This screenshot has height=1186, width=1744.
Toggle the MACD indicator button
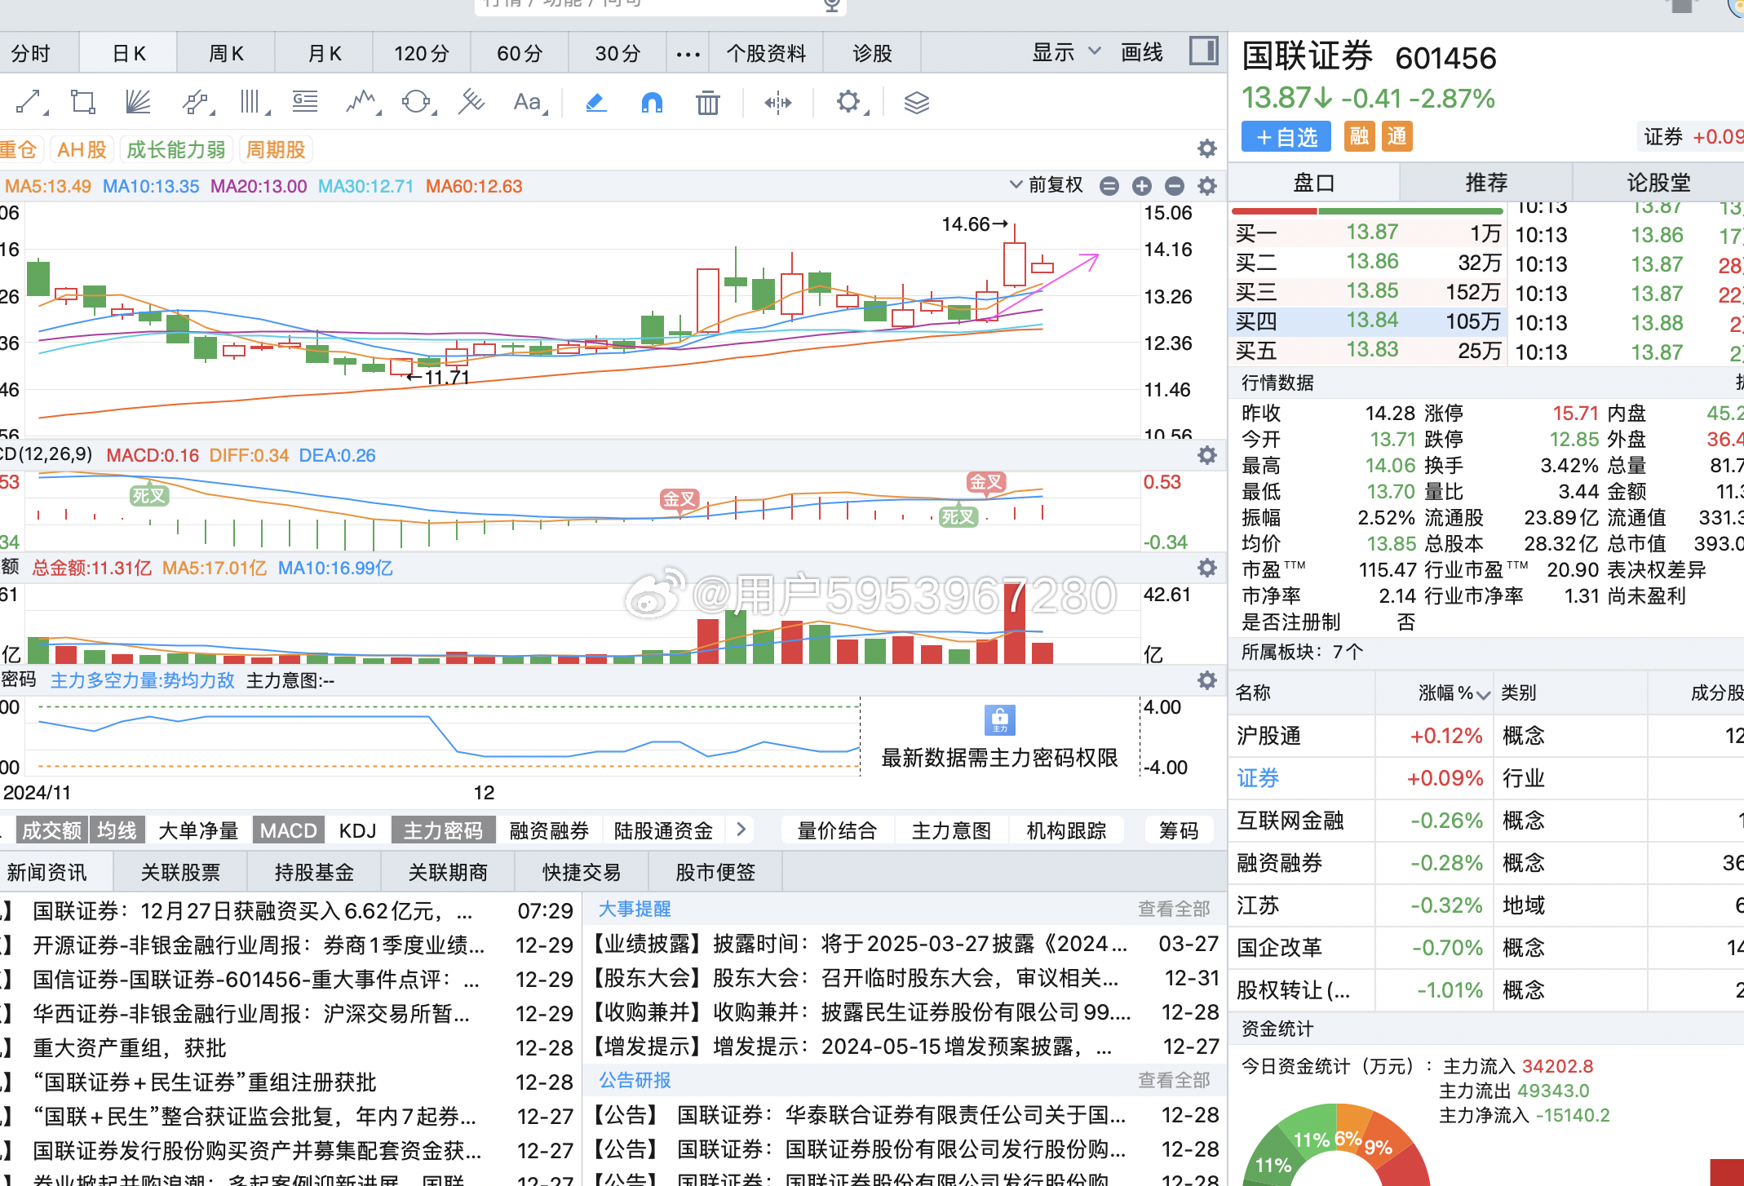click(288, 830)
